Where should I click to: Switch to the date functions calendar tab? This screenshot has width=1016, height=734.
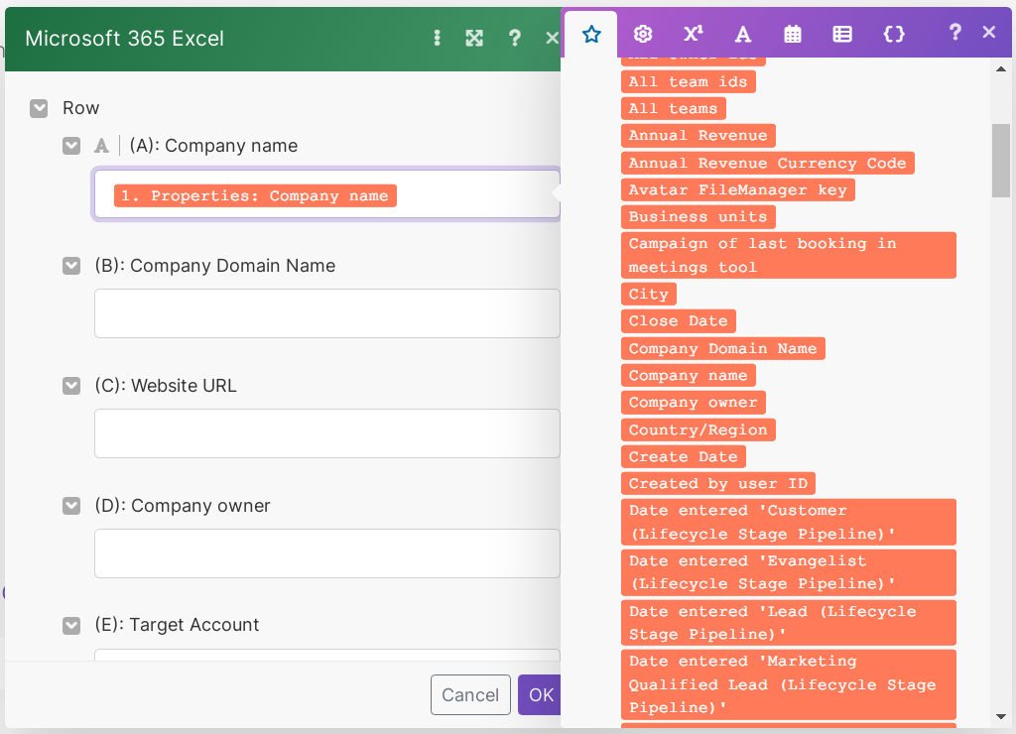tap(793, 34)
